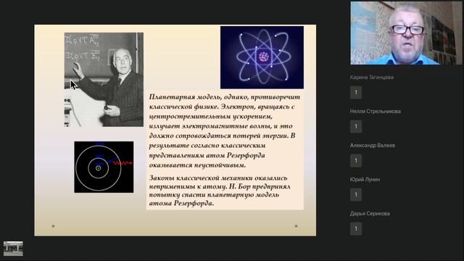Select participant name Юрий Лунин
Image resolution: width=464 pixels, height=261 pixels.
(x=365, y=179)
